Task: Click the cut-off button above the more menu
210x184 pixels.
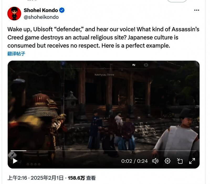Action: coord(177,1)
